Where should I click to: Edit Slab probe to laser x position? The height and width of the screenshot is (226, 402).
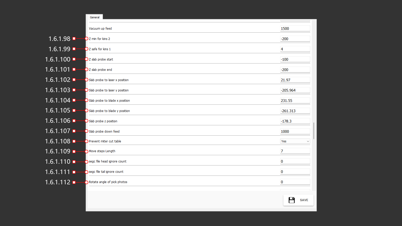coord(295,80)
